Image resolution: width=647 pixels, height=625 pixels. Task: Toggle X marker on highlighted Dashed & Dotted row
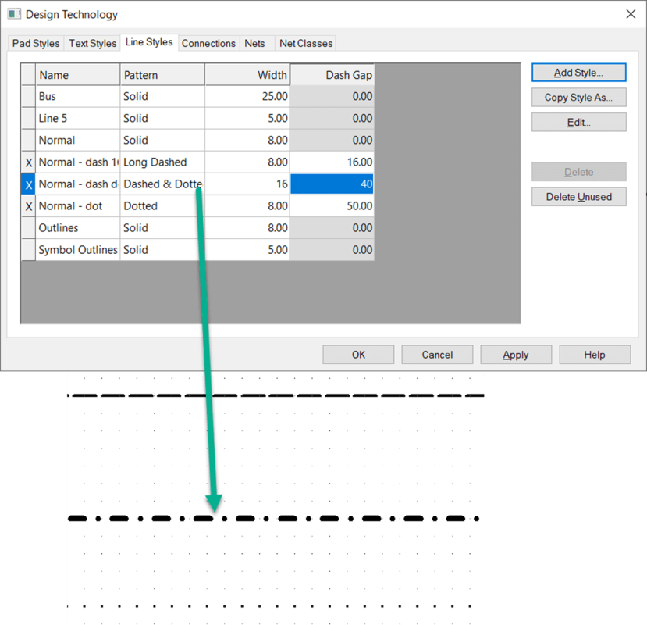tap(28, 184)
